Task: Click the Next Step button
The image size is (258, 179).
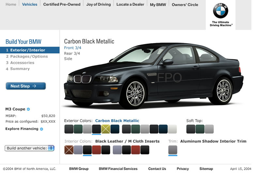Action: [26, 86]
